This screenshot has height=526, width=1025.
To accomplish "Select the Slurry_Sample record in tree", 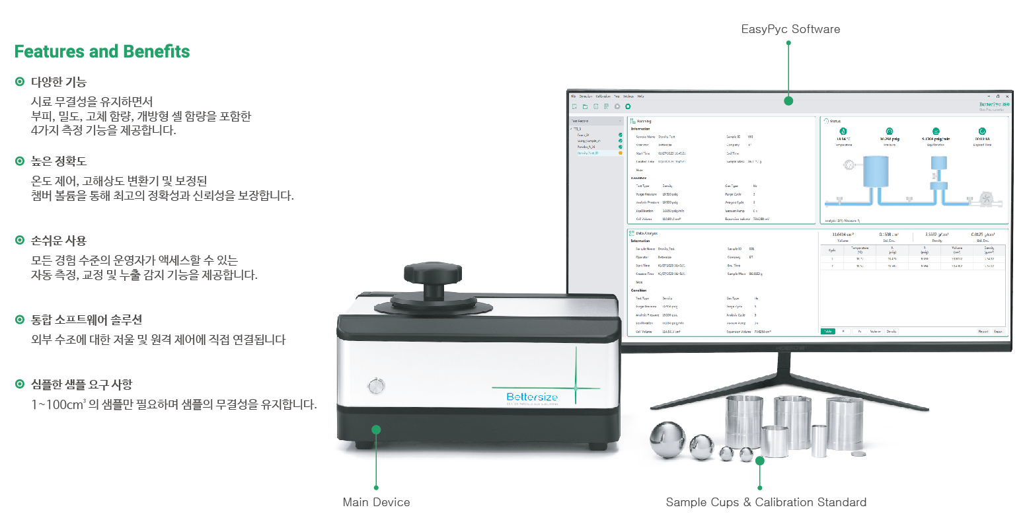I will (x=588, y=141).
